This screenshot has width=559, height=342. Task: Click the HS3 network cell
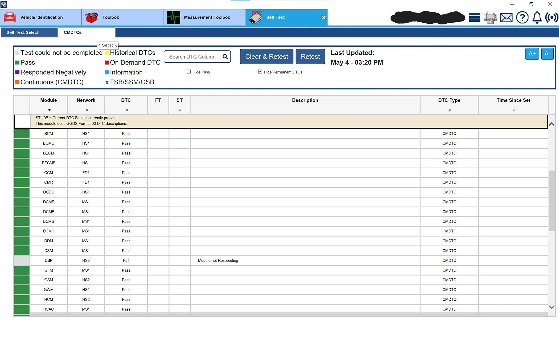point(86,260)
